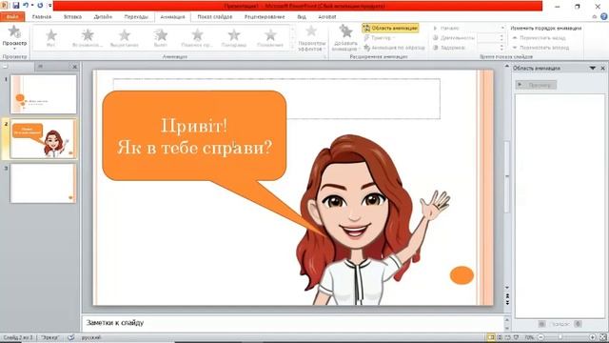Open the Файл tab

click(12, 17)
